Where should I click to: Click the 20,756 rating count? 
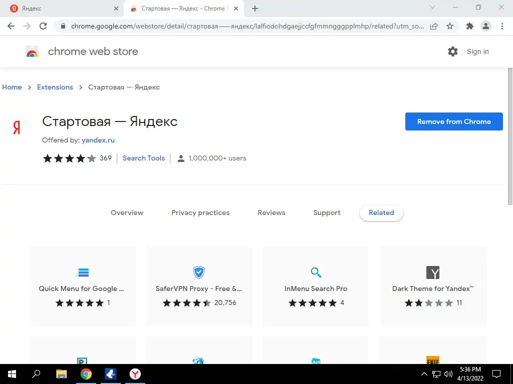click(x=225, y=302)
